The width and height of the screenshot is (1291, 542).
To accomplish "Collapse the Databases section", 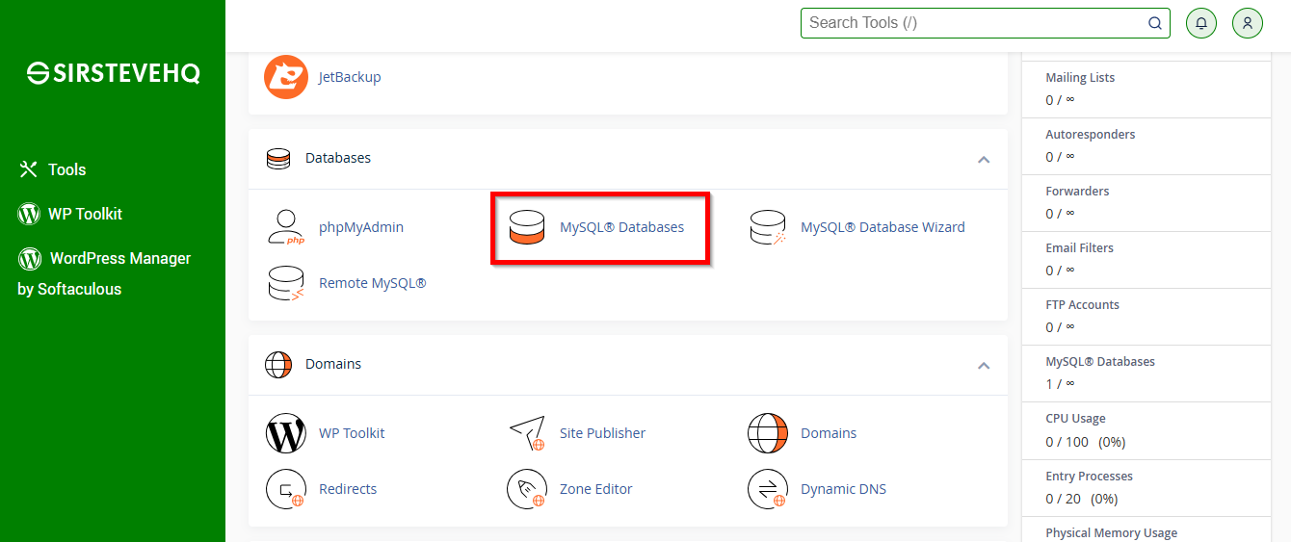I will (984, 159).
